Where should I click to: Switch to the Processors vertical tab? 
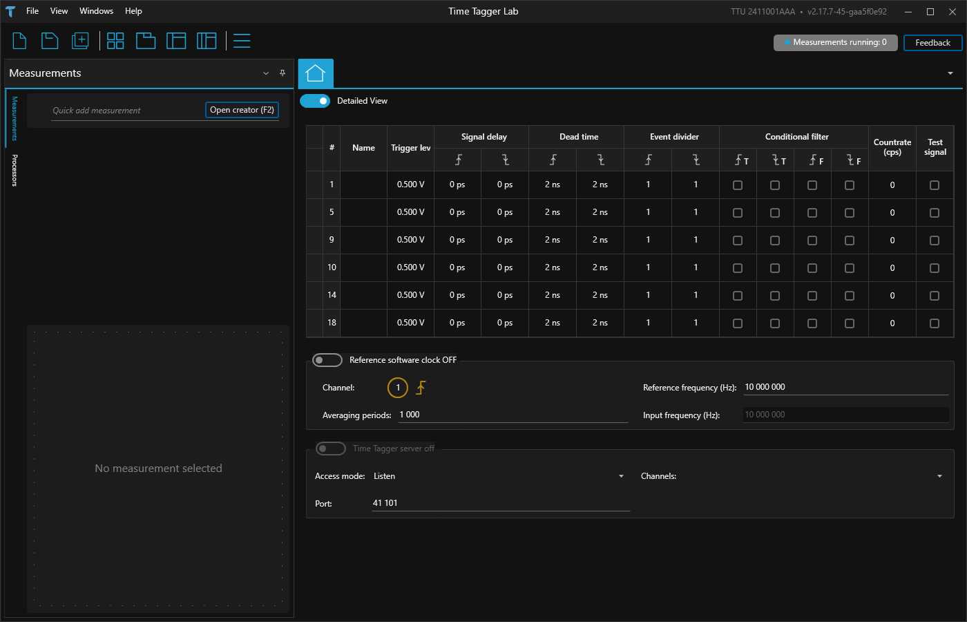[15, 170]
